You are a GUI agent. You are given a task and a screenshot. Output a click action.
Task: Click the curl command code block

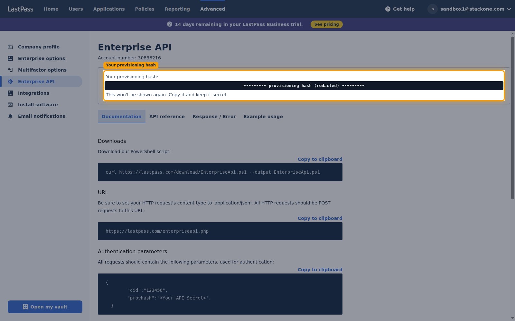220,172
